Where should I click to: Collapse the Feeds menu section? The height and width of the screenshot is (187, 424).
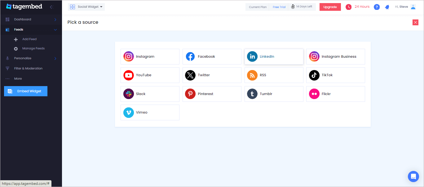(x=55, y=30)
